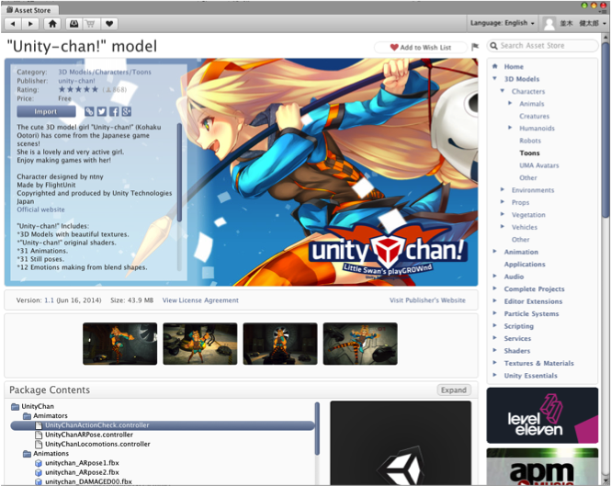
Task: Open the shopping cart icon
Action: point(91,24)
